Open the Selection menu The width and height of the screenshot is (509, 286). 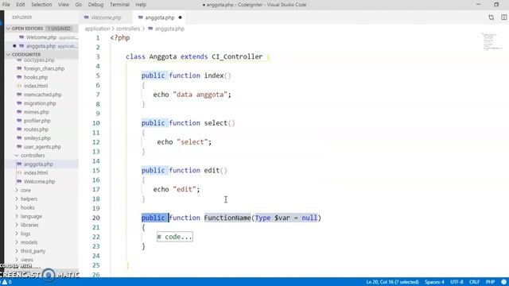41,5
